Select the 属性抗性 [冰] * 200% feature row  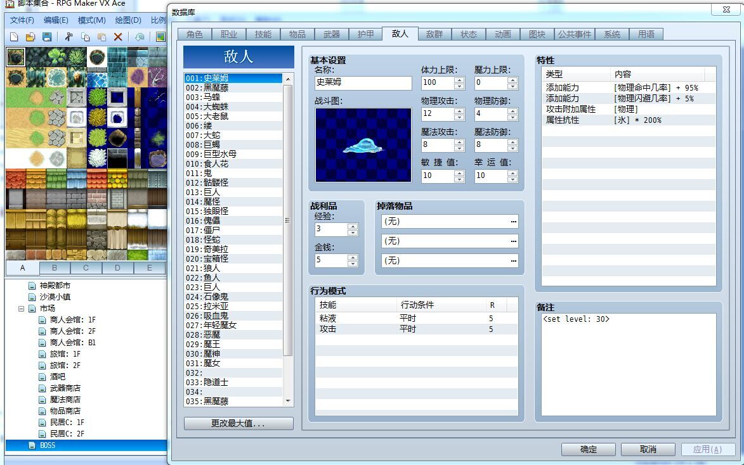[x=628, y=120]
